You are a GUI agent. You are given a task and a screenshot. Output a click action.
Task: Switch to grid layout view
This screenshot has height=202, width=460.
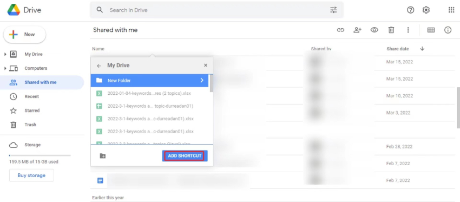point(431,30)
